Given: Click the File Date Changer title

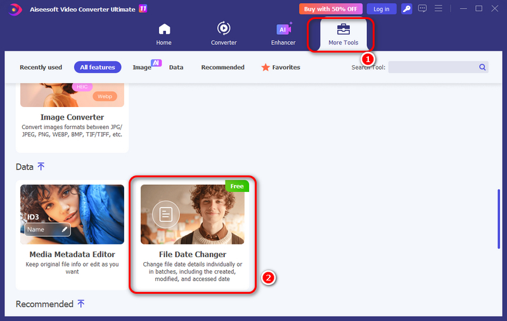Looking at the screenshot, I should [193, 255].
